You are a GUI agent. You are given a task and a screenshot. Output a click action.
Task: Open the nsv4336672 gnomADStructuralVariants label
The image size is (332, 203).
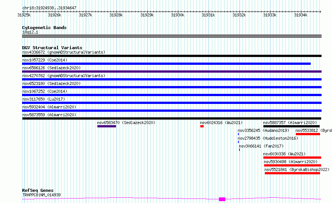[x=64, y=52]
